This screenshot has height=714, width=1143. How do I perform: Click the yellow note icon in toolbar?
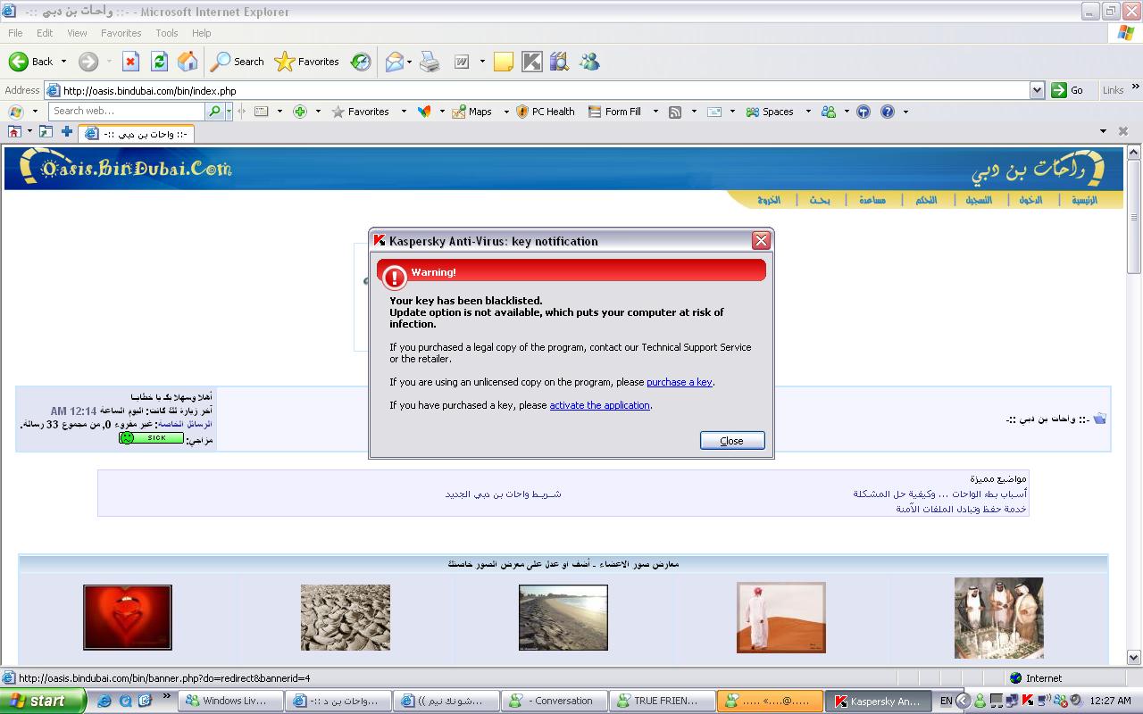pyautogui.click(x=504, y=62)
